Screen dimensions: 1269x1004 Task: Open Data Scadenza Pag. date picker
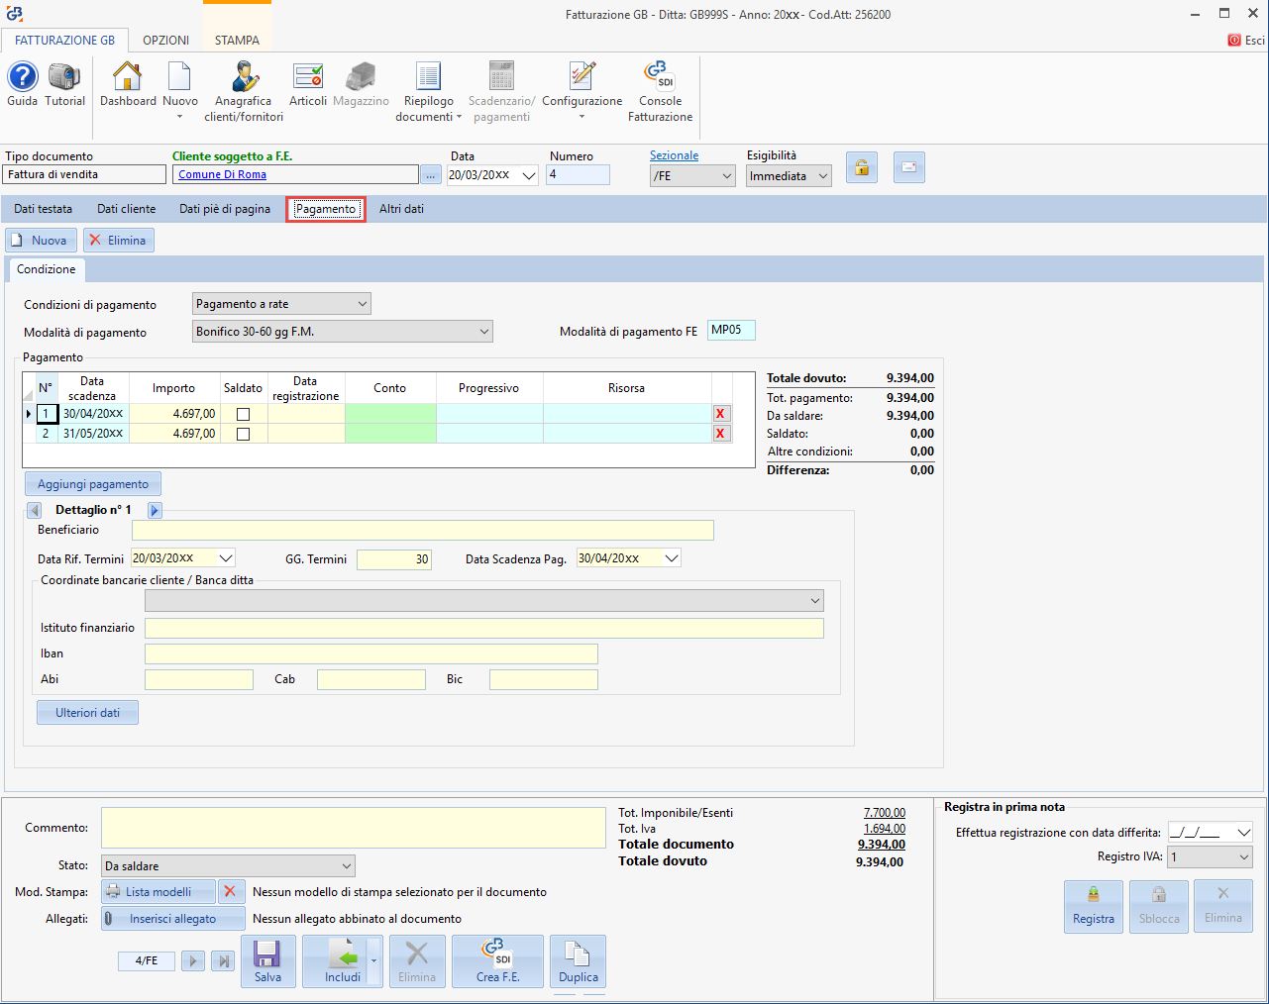pyautogui.click(x=672, y=558)
